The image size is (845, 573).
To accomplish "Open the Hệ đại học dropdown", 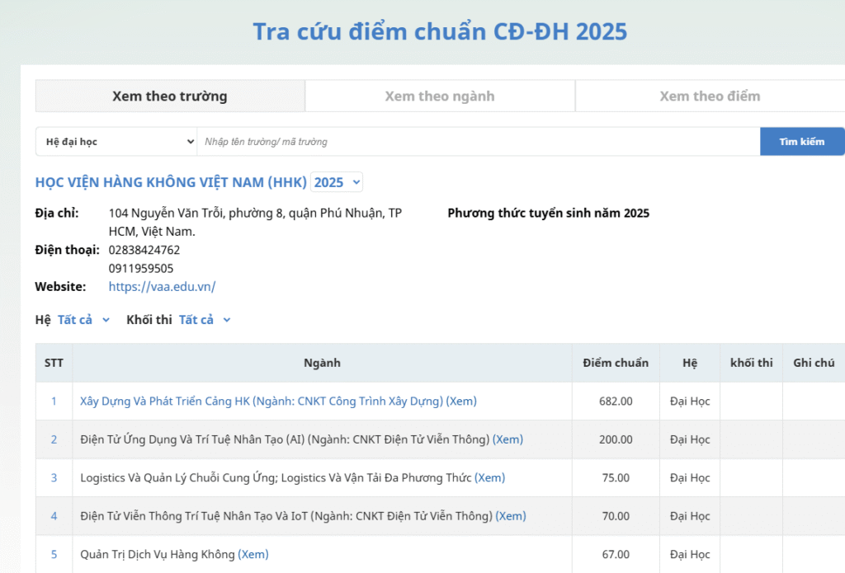I will pyautogui.click(x=116, y=142).
